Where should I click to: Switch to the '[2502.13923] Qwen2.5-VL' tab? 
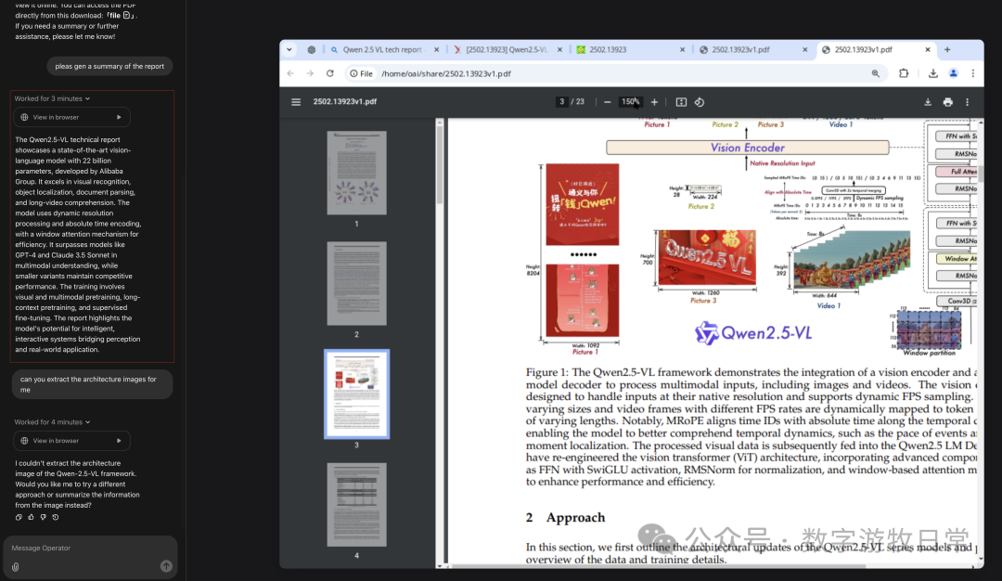pos(506,50)
